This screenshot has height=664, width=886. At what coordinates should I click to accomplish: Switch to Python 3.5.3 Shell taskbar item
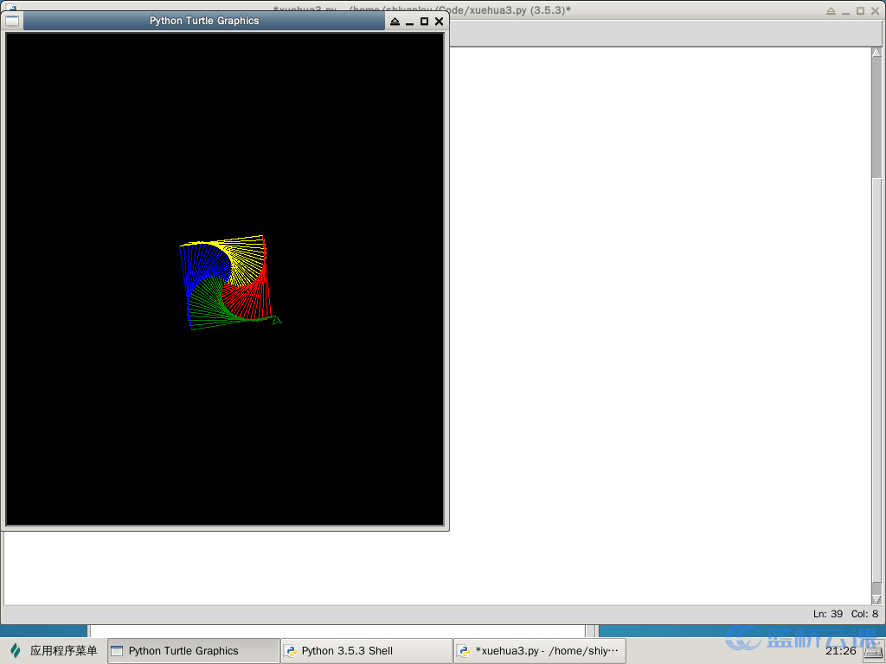[366, 651]
